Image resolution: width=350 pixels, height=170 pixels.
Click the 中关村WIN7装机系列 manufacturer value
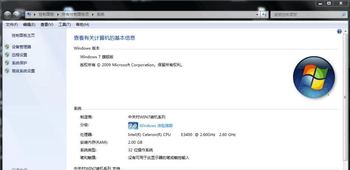tap(147, 117)
